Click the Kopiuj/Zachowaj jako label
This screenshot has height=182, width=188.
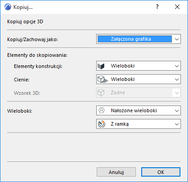(33, 39)
